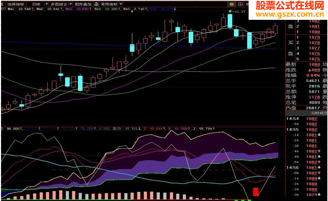328x201 pixels.
Task: Click the buy level 5 price 1075
Action: click(x=314, y=59)
